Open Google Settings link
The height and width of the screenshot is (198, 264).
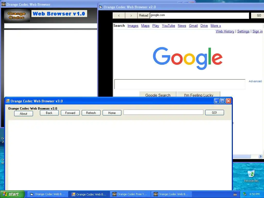[x=243, y=31]
